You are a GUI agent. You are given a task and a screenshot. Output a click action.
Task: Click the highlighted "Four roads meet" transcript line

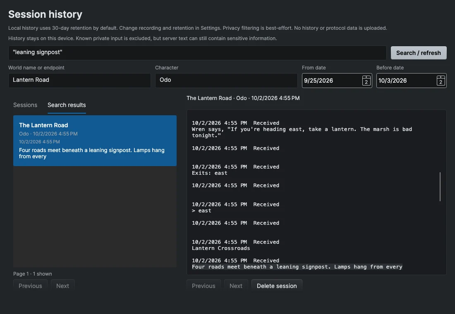click(297, 267)
